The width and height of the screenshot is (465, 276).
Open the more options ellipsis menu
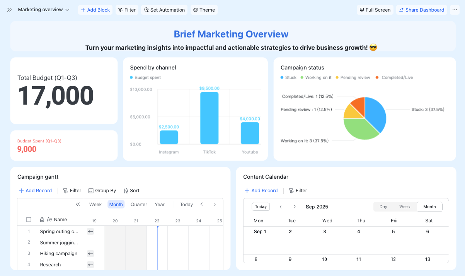pos(455,10)
